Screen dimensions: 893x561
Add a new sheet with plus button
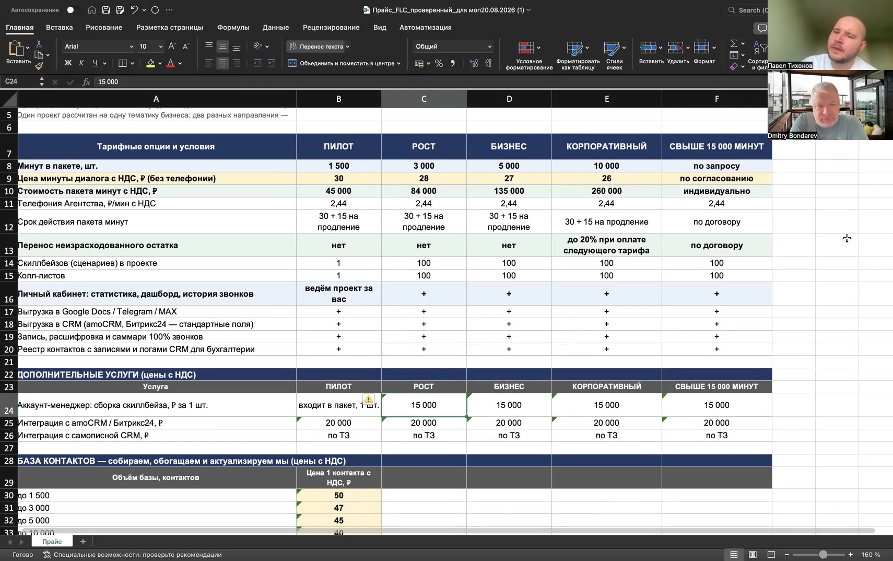click(x=83, y=542)
